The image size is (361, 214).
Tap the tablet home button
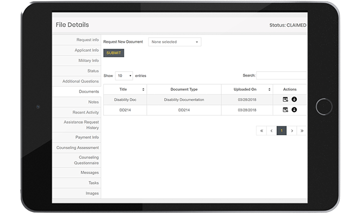pos(324,106)
